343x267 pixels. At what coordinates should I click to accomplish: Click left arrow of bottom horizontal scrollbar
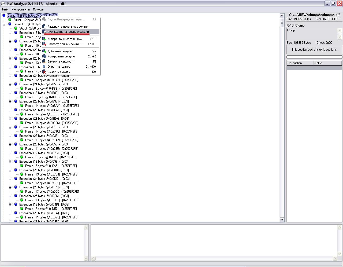[x=93, y=258]
